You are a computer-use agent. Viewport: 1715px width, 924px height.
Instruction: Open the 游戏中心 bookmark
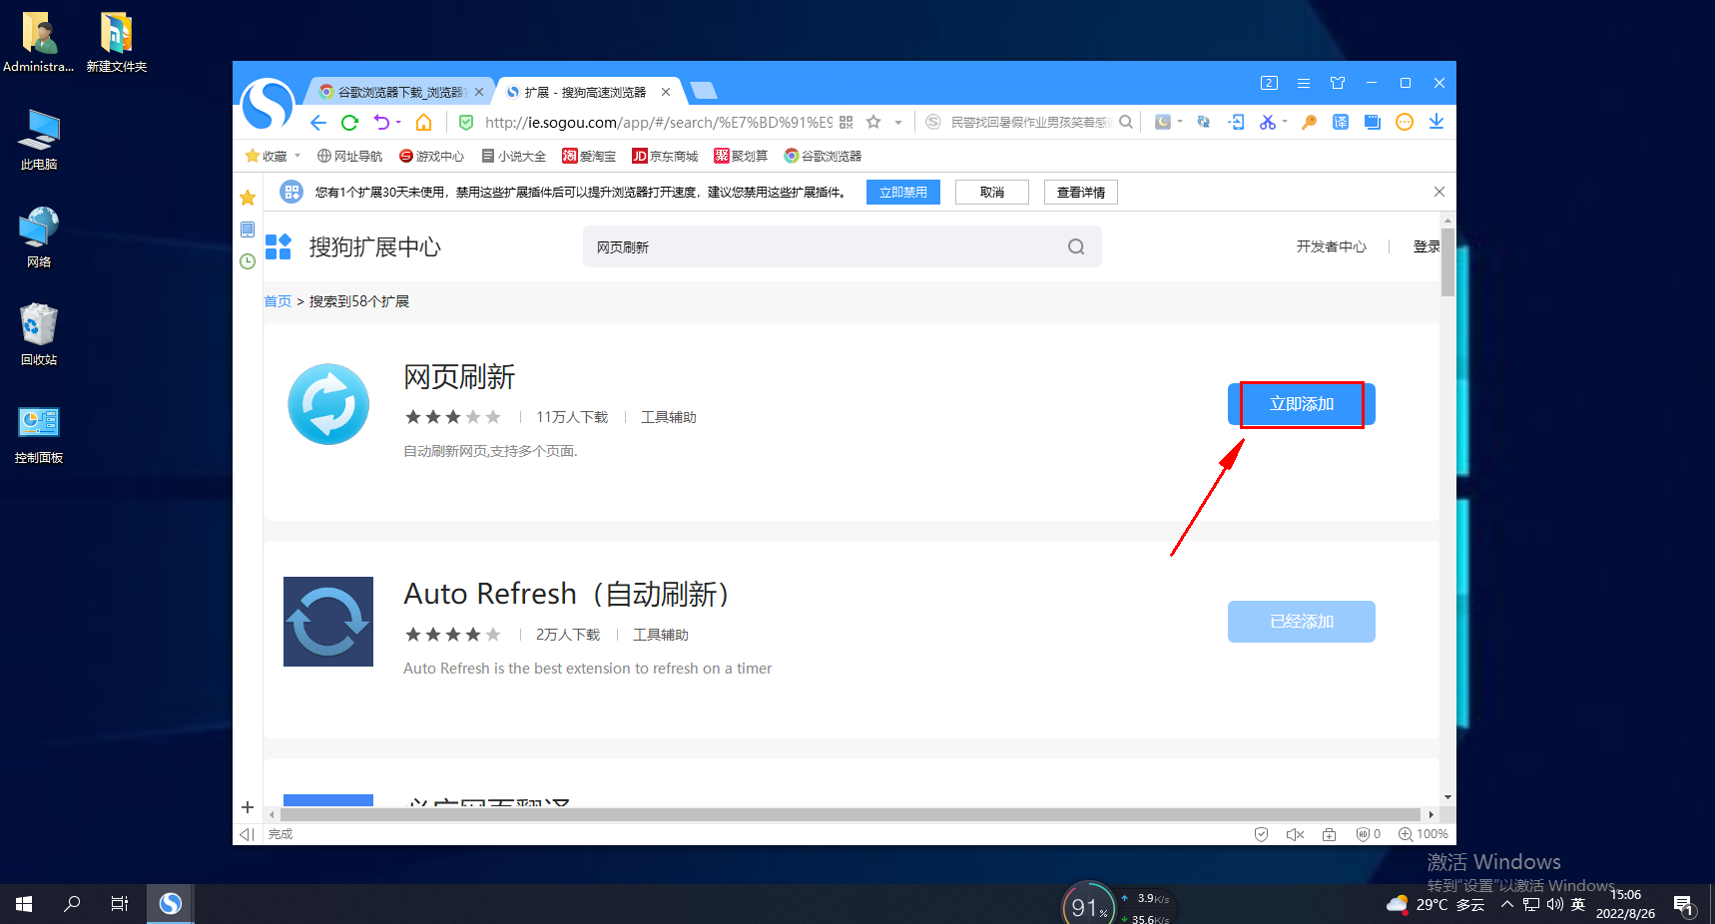click(431, 156)
